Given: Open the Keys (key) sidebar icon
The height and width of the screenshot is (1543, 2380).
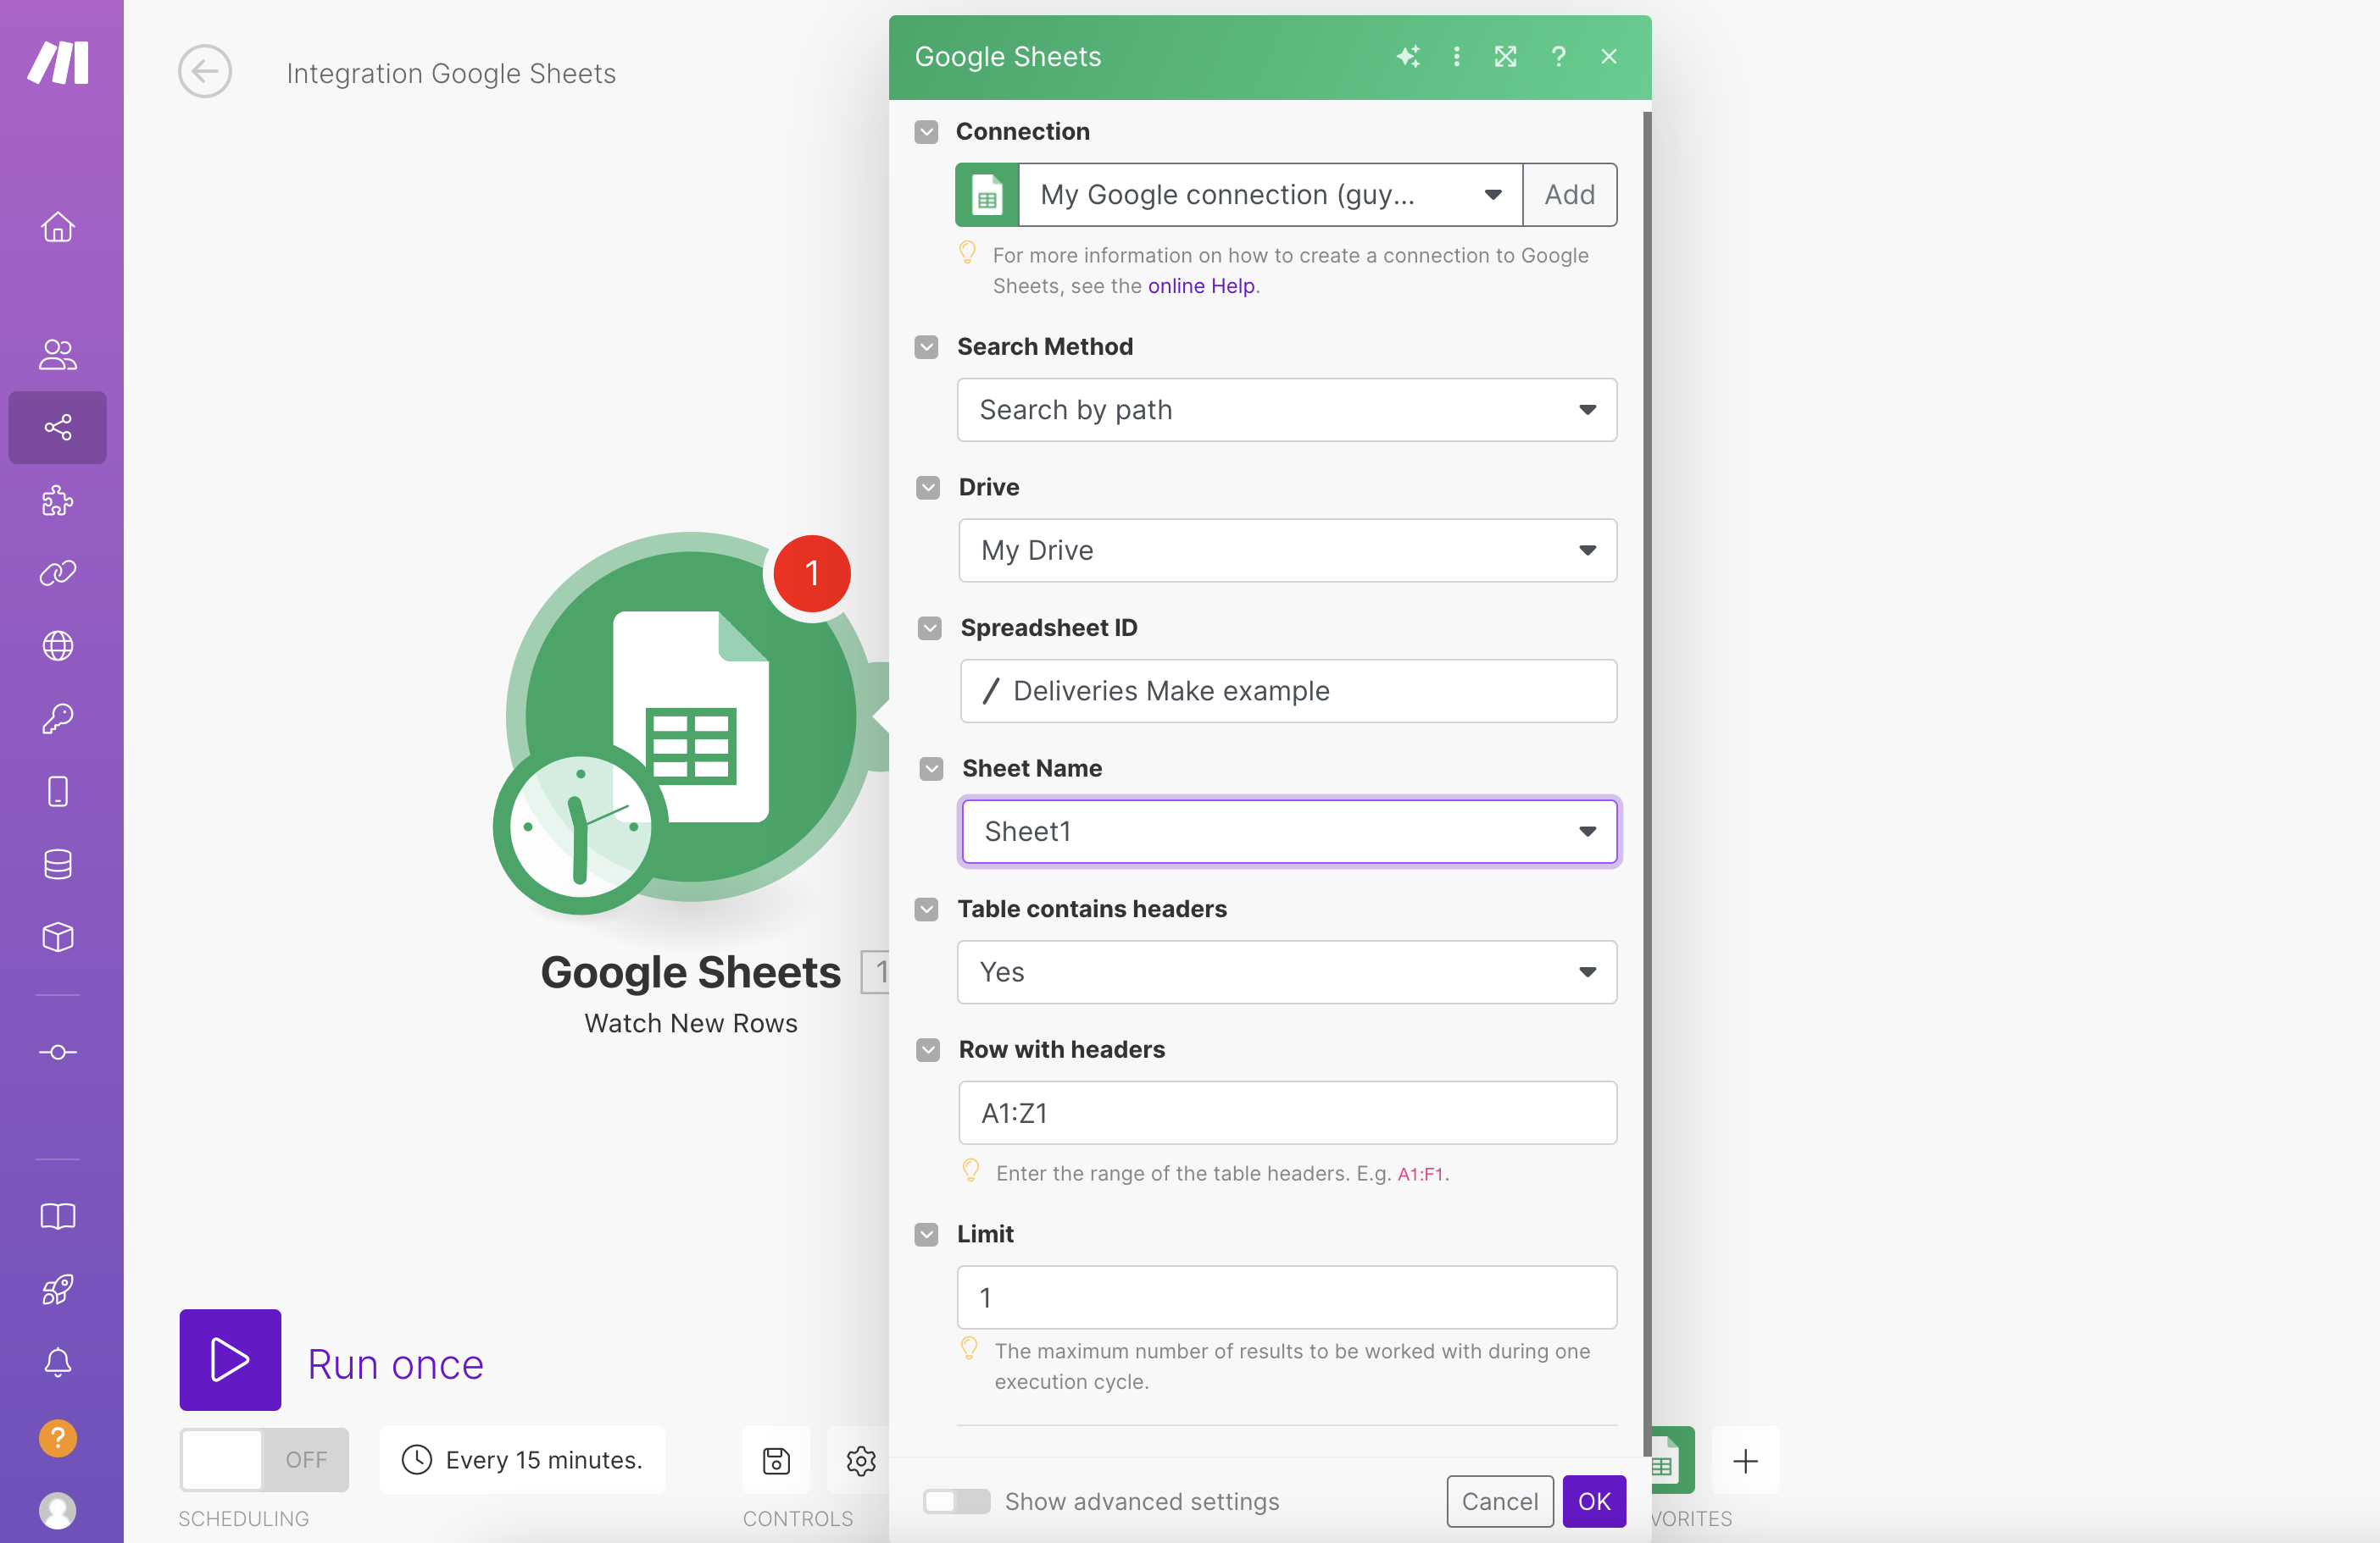Looking at the screenshot, I should tap(58, 718).
